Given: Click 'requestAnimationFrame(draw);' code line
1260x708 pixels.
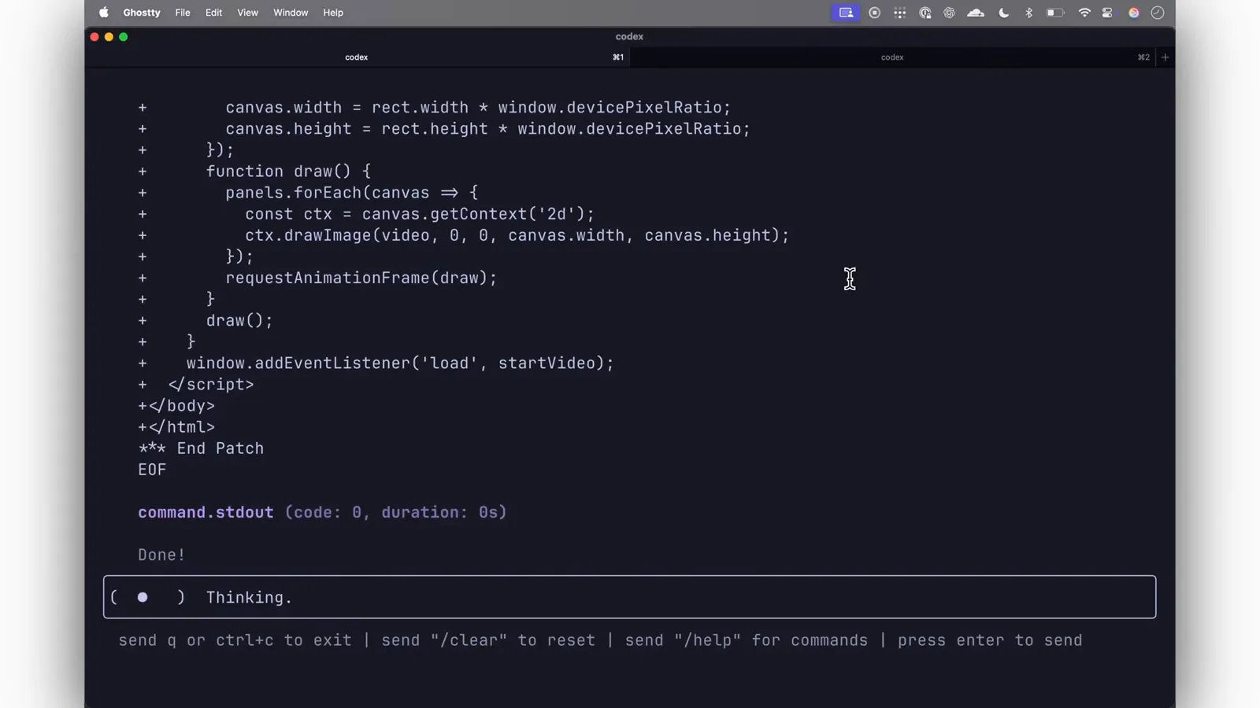Looking at the screenshot, I should (361, 278).
